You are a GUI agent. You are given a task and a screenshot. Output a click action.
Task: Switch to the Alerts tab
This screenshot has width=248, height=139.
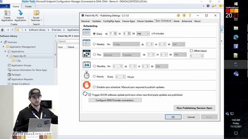[x=176, y=21]
